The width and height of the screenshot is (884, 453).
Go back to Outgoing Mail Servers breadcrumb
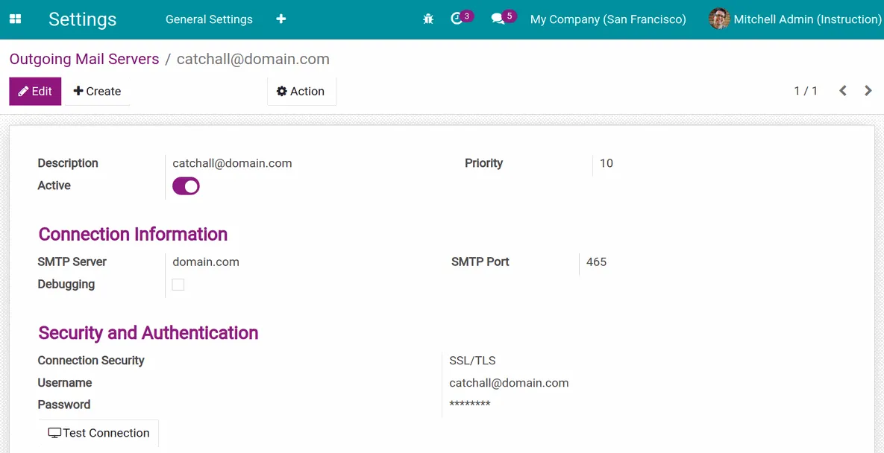coord(84,59)
